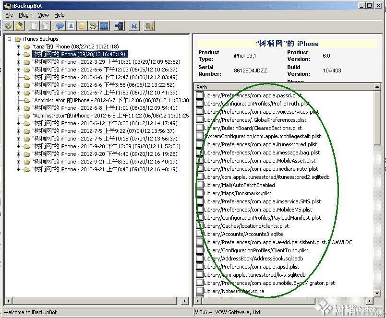
Task: Click the import file toolbar icon
Action: coord(45,26)
